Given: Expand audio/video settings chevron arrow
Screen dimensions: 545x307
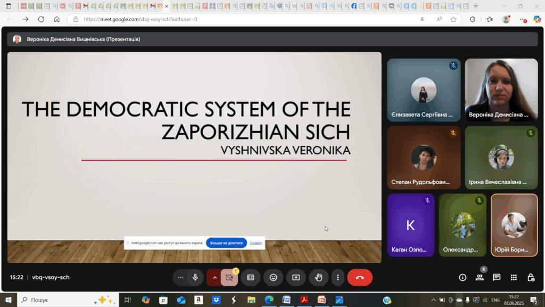Looking at the screenshot, I should (214, 277).
